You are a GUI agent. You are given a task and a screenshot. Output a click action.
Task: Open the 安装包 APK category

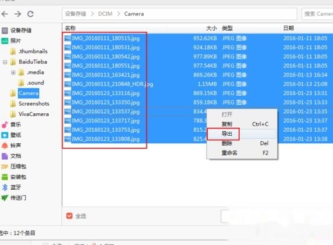[x=14, y=177]
